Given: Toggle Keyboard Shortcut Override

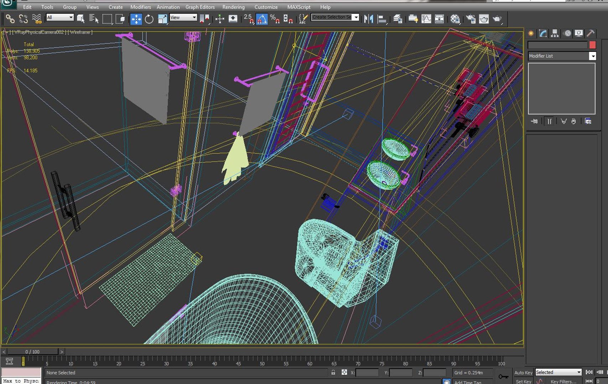Looking at the screenshot, I should [233, 19].
